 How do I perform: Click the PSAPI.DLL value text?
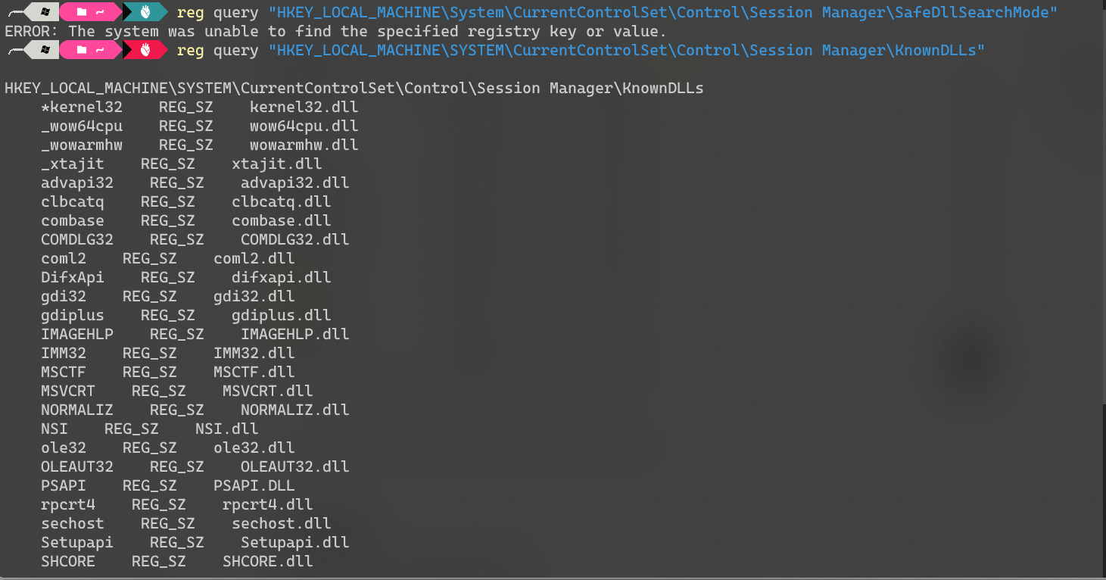coord(254,485)
